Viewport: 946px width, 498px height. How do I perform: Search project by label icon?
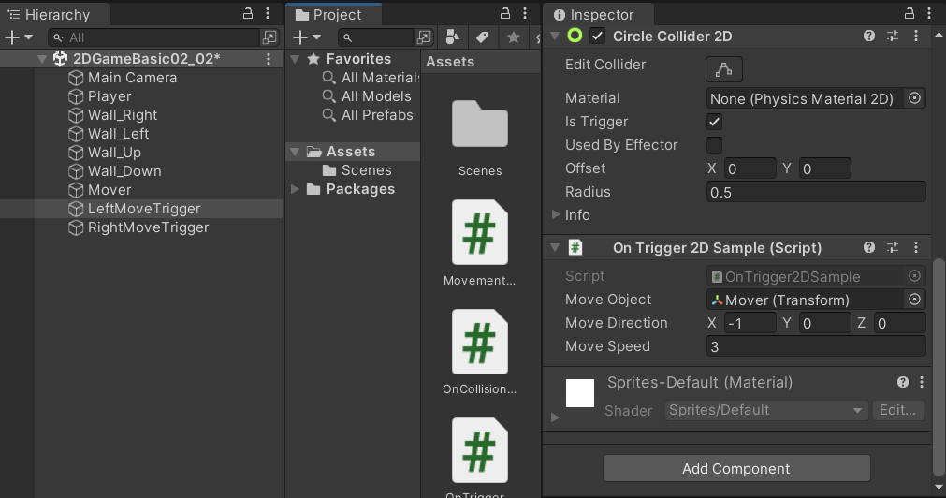(x=482, y=37)
